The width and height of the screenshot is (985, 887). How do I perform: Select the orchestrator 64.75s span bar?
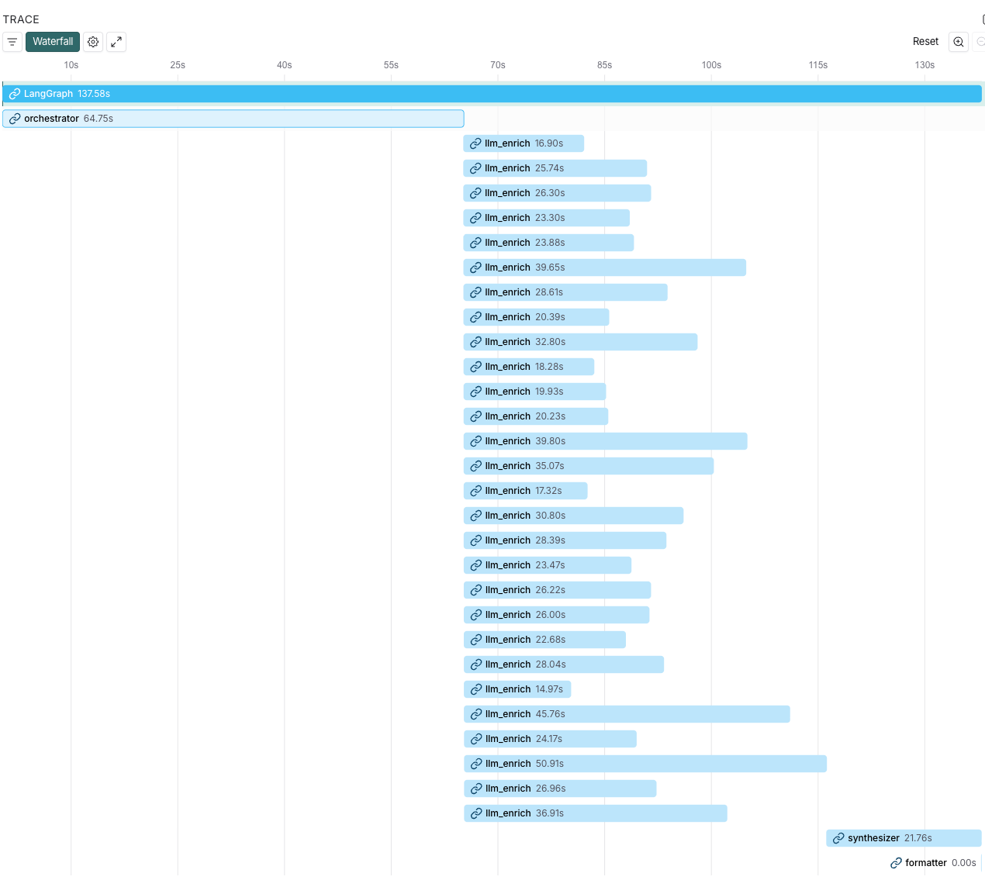pos(233,119)
